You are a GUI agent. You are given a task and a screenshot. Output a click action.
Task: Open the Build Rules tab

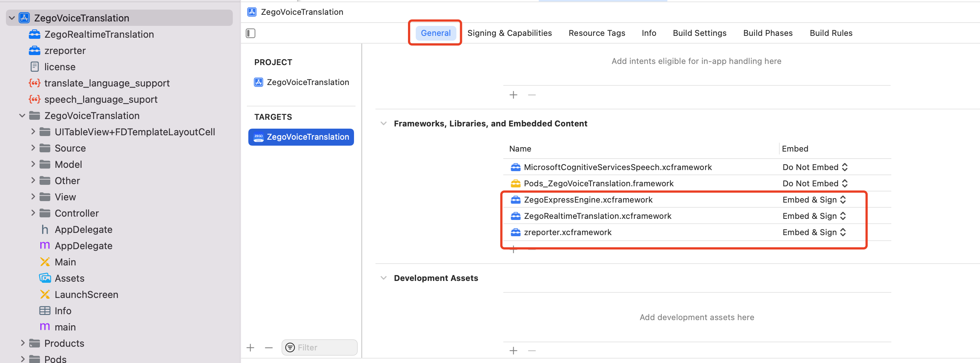831,33
